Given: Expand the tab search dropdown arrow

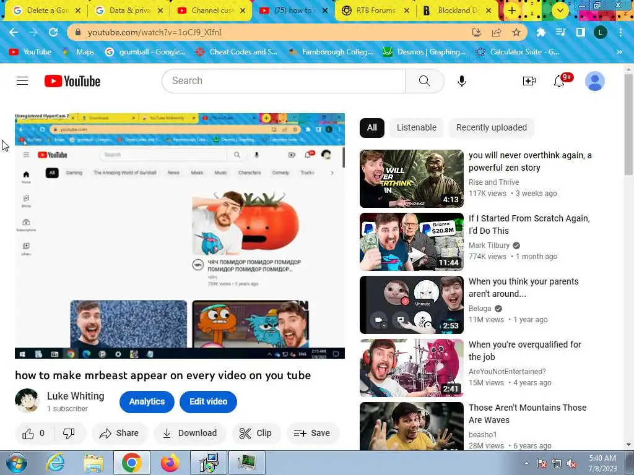Looking at the screenshot, I should pyautogui.click(x=560, y=11).
